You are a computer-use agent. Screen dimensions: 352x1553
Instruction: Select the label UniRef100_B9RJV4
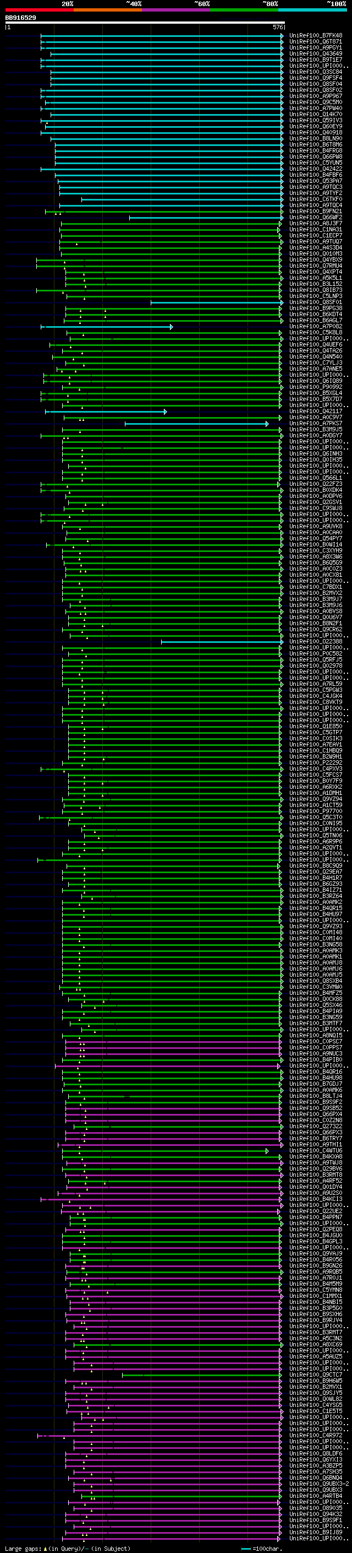316,1319
